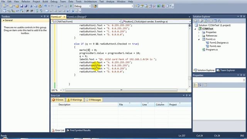Viewport: 247px width, 139px height.
Task: Click the New Project toolbar icon
Action: click(x=4, y=6)
